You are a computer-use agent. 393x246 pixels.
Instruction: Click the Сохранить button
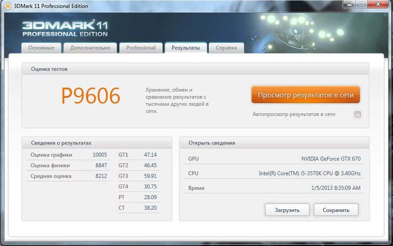click(336, 210)
